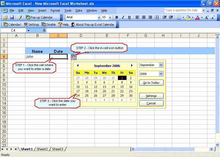220x157 pixels.
Task: Apply the yellow fill color
Action: [188, 17]
